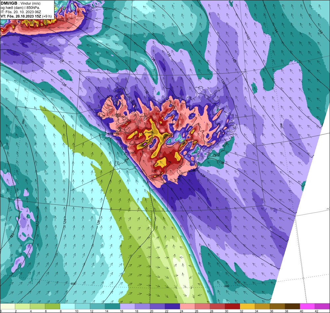The height and width of the screenshot is (313, 330).
Task: Select the 8–10 m/s pale cyan legend swatch
Action: point(67,306)
